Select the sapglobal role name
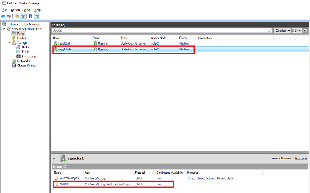This screenshot has height=193, width=310. [64, 43]
